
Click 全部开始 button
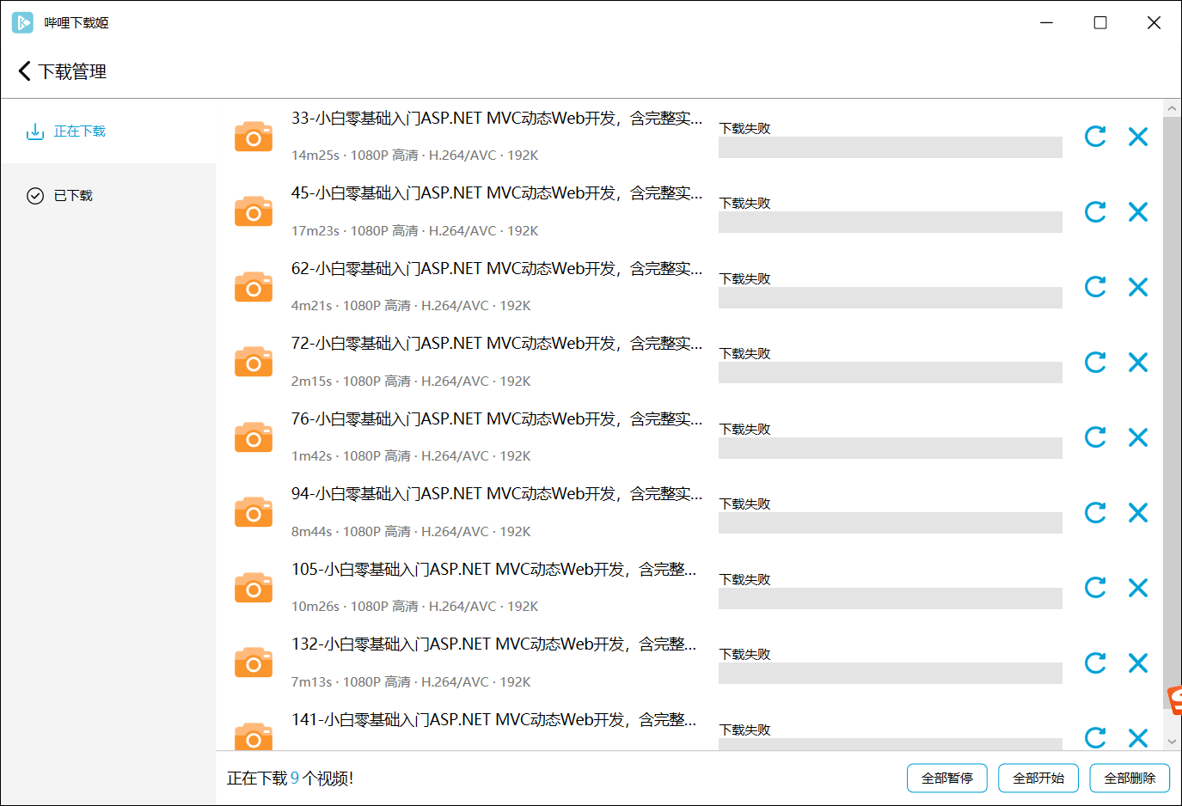coord(1038,779)
